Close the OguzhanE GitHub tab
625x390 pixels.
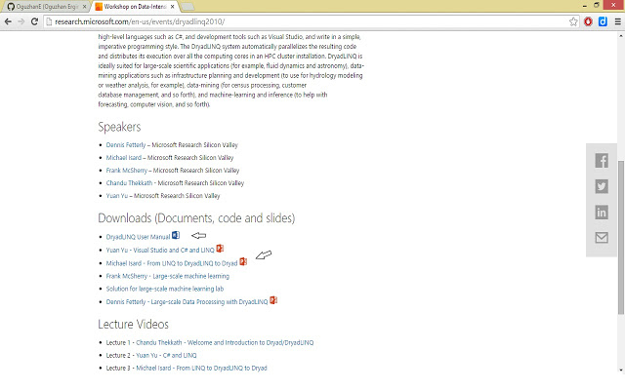point(84,7)
